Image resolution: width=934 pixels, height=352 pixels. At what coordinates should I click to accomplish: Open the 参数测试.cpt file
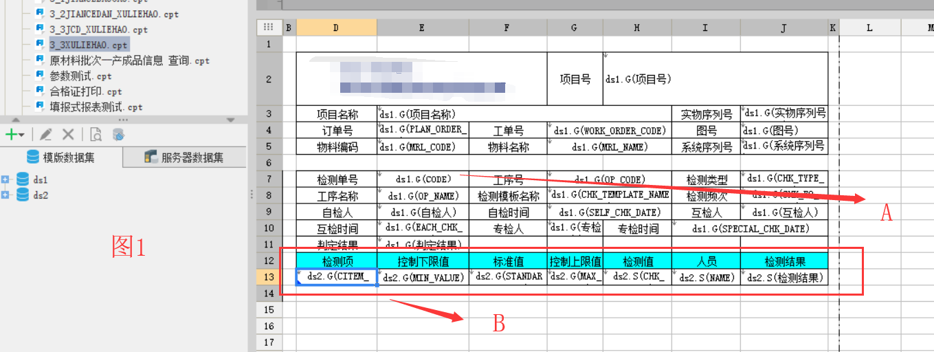(x=80, y=76)
